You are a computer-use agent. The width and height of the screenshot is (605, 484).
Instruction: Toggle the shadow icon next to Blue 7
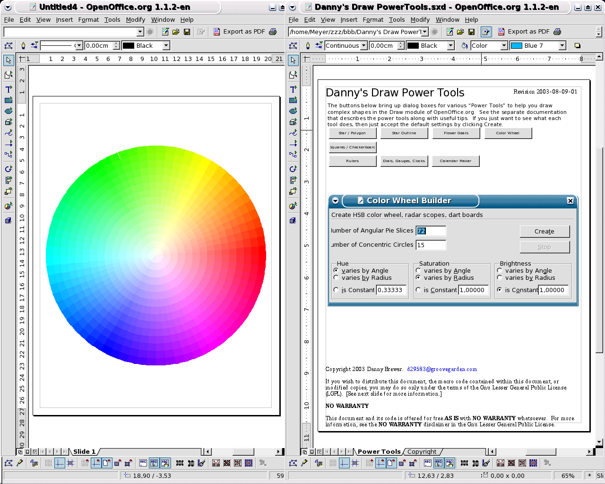pyautogui.click(x=577, y=46)
